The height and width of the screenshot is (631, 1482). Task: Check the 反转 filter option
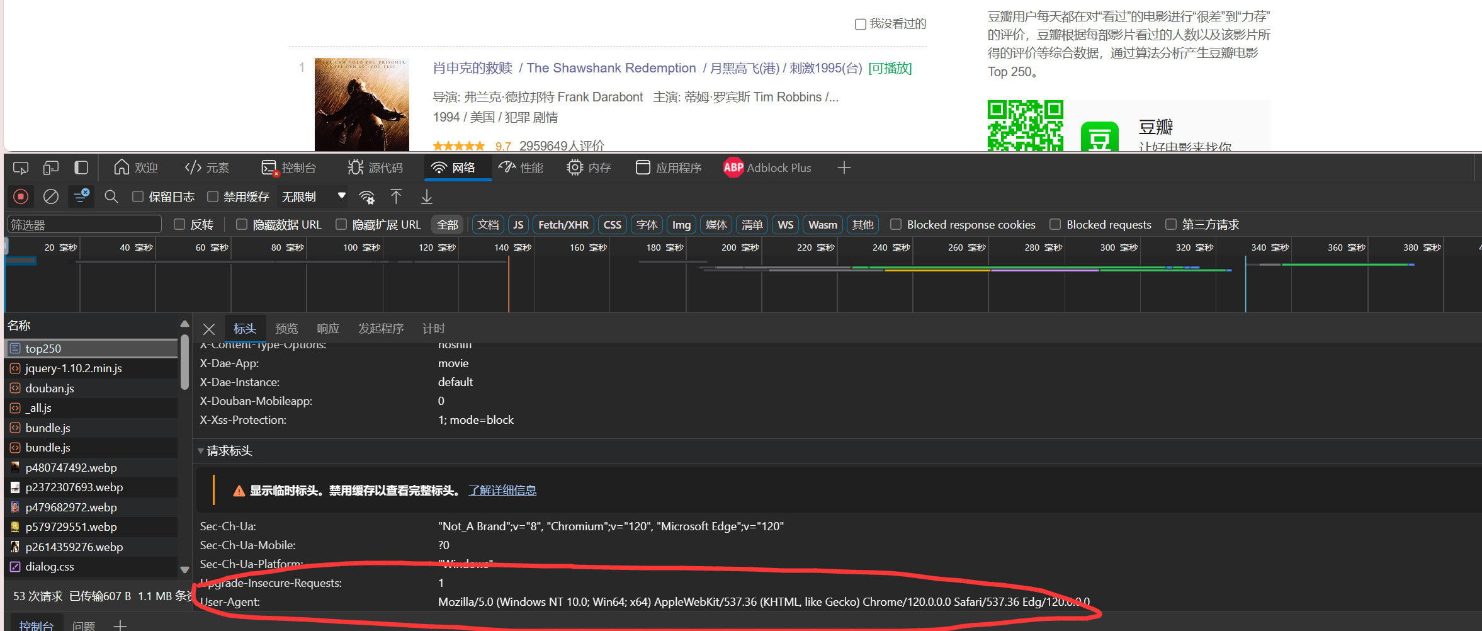point(179,224)
